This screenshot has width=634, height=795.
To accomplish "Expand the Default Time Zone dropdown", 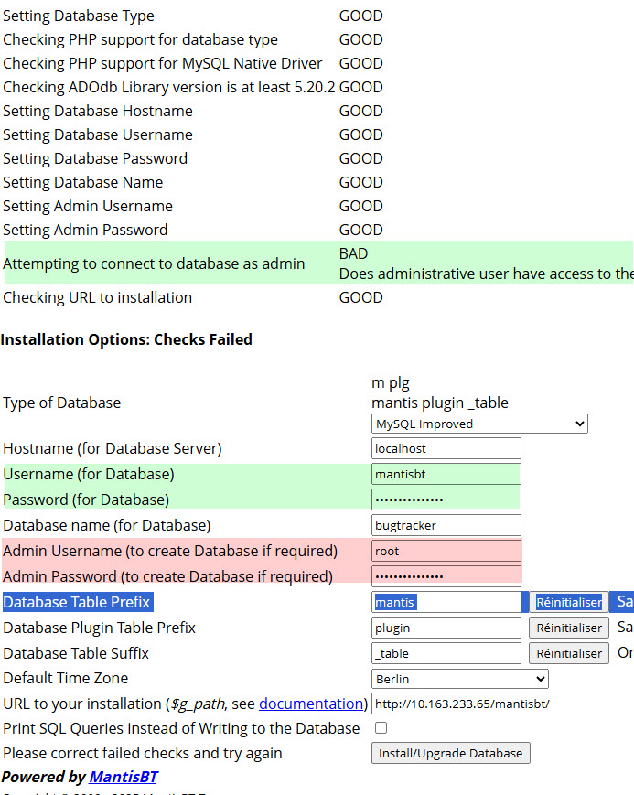I will (460, 679).
